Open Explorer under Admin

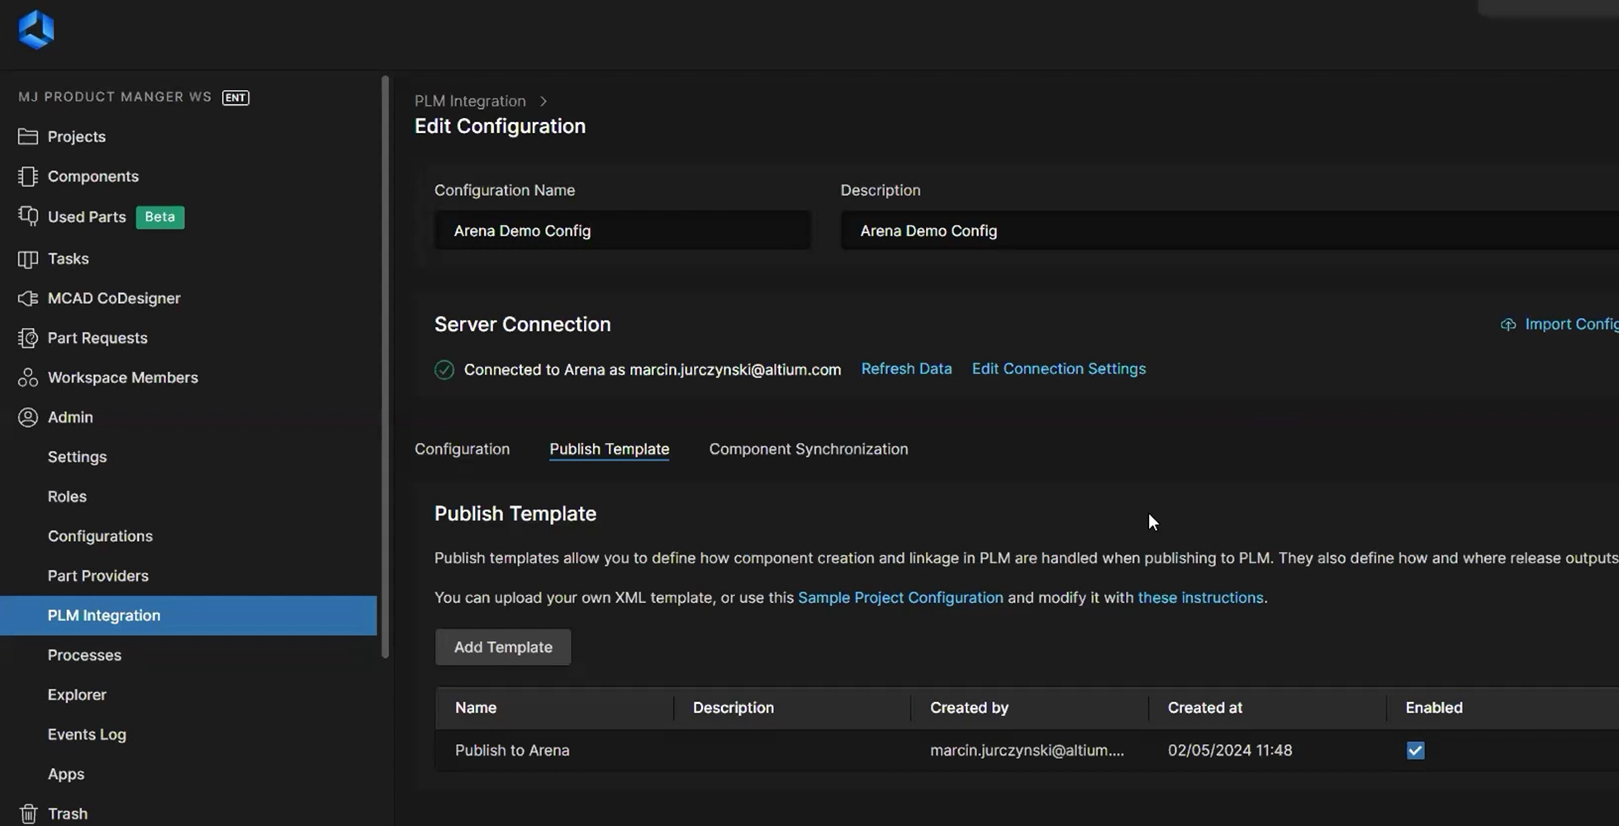77,695
